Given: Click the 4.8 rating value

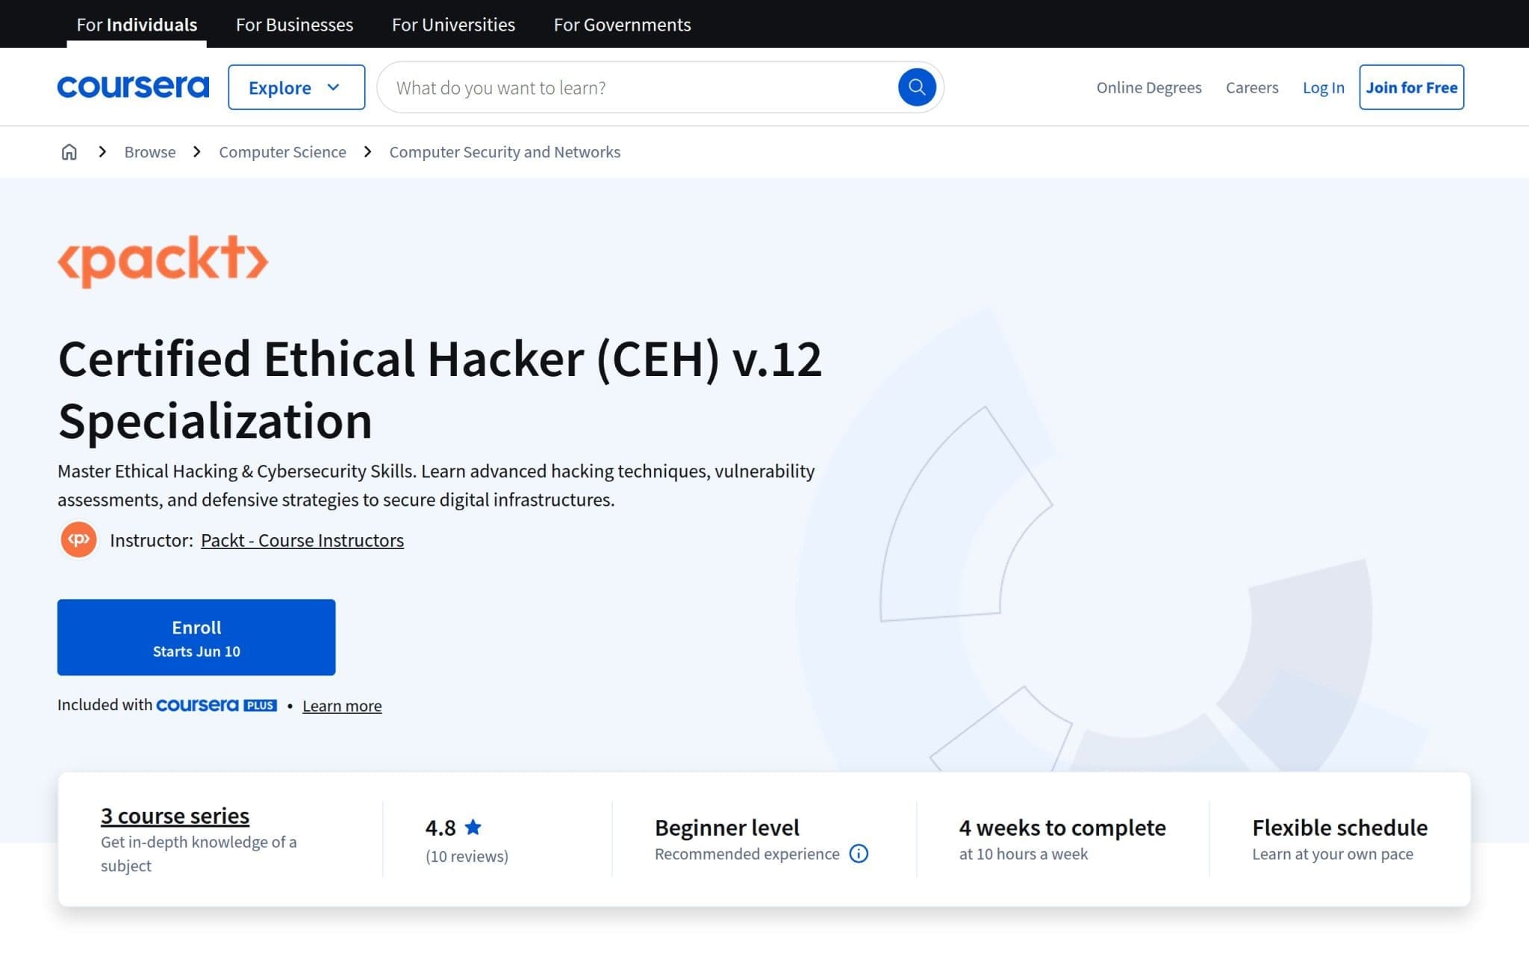Looking at the screenshot, I should pyautogui.click(x=440, y=827).
